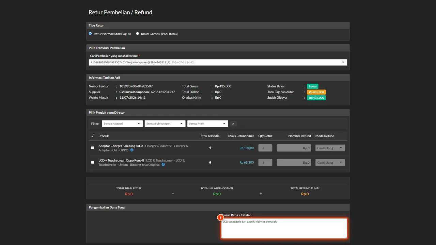Viewport: 436px width, 245px height.
Task: Clear product filters with the x button
Action: (x=233, y=124)
